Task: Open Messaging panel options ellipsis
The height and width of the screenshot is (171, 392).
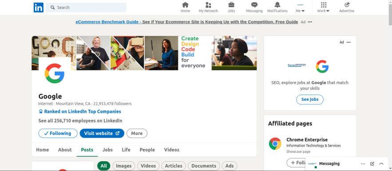Action: tap(363, 164)
